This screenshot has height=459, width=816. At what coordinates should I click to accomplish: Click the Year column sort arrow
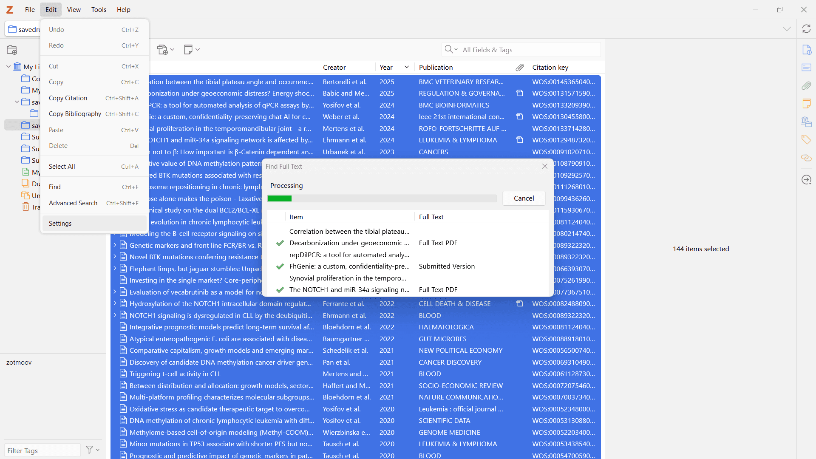(407, 67)
